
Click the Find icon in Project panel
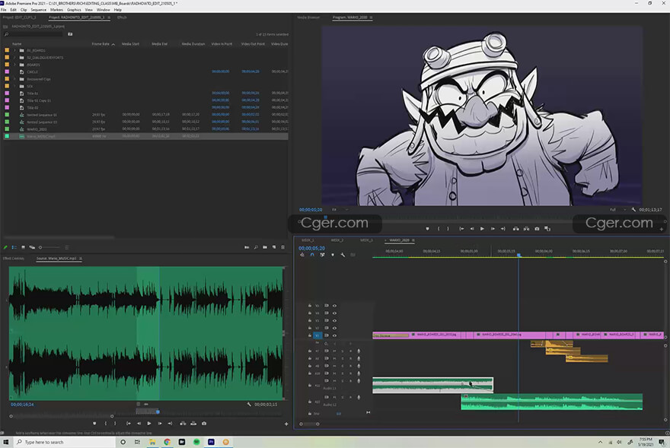pos(256,247)
